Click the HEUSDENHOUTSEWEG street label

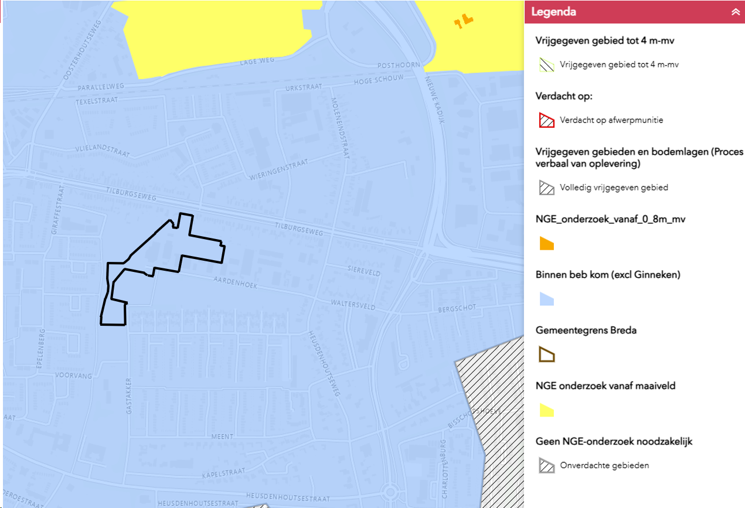coord(324,364)
